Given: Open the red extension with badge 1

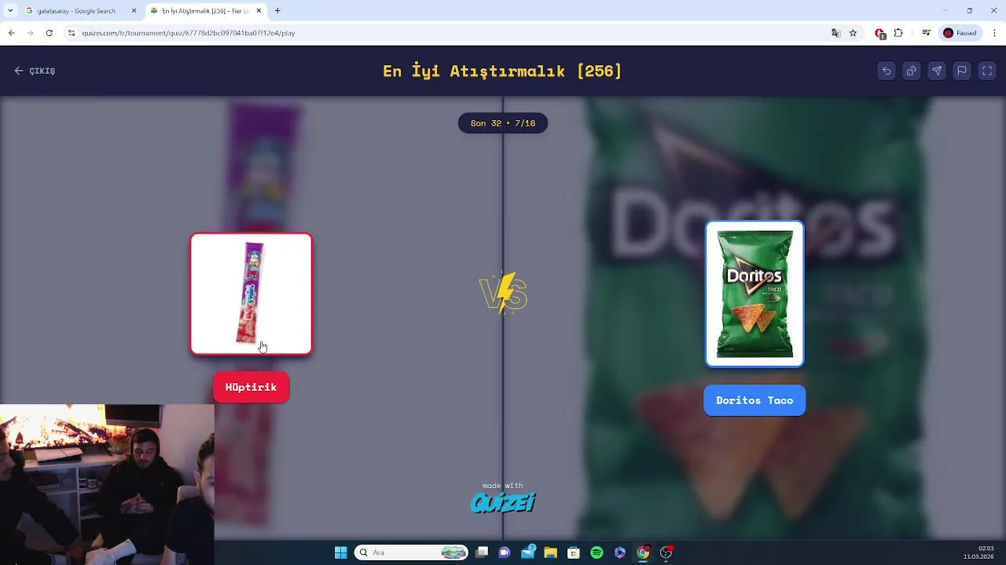Looking at the screenshot, I should click(880, 33).
